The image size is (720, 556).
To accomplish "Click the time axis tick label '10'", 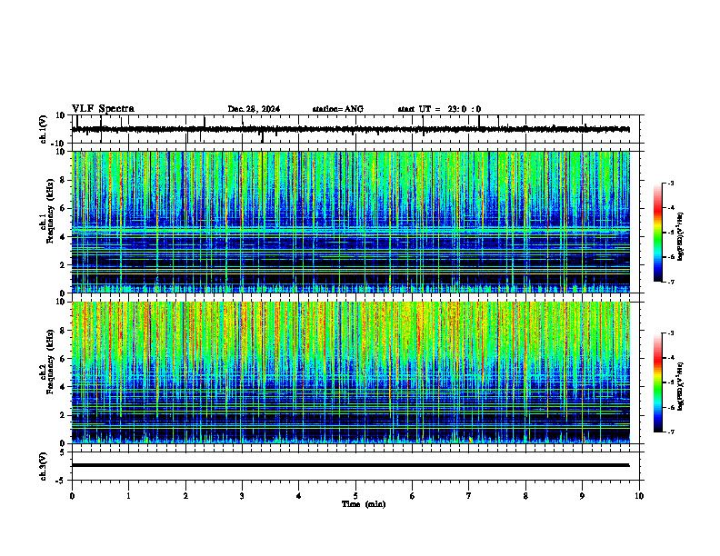I will (639, 496).
